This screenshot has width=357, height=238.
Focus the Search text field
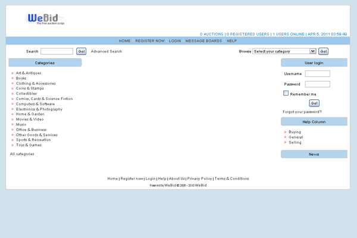click(57, 52)
